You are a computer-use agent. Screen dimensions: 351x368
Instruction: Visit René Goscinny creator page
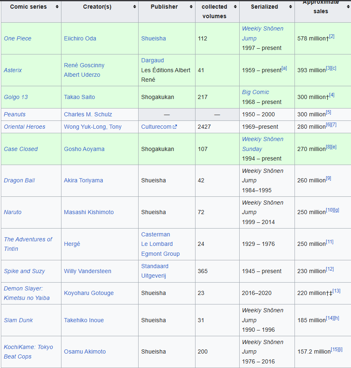pos(84,65)
